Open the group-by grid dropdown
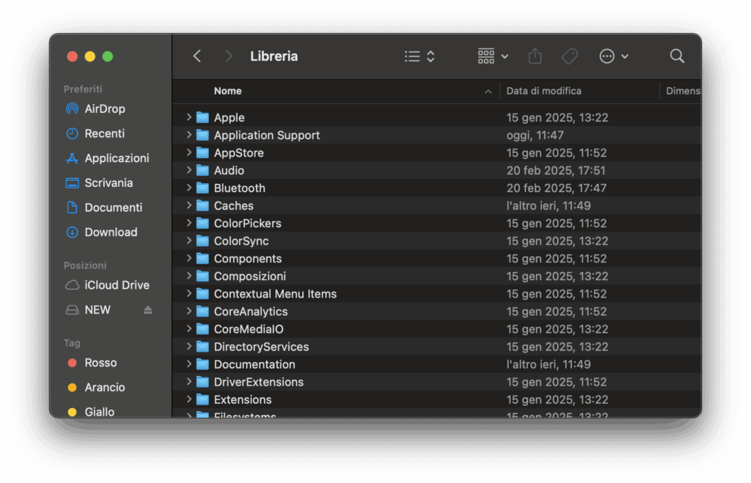The height and width of the screenshot is (483, 751). pyautogui.click(x=493, y=56)
